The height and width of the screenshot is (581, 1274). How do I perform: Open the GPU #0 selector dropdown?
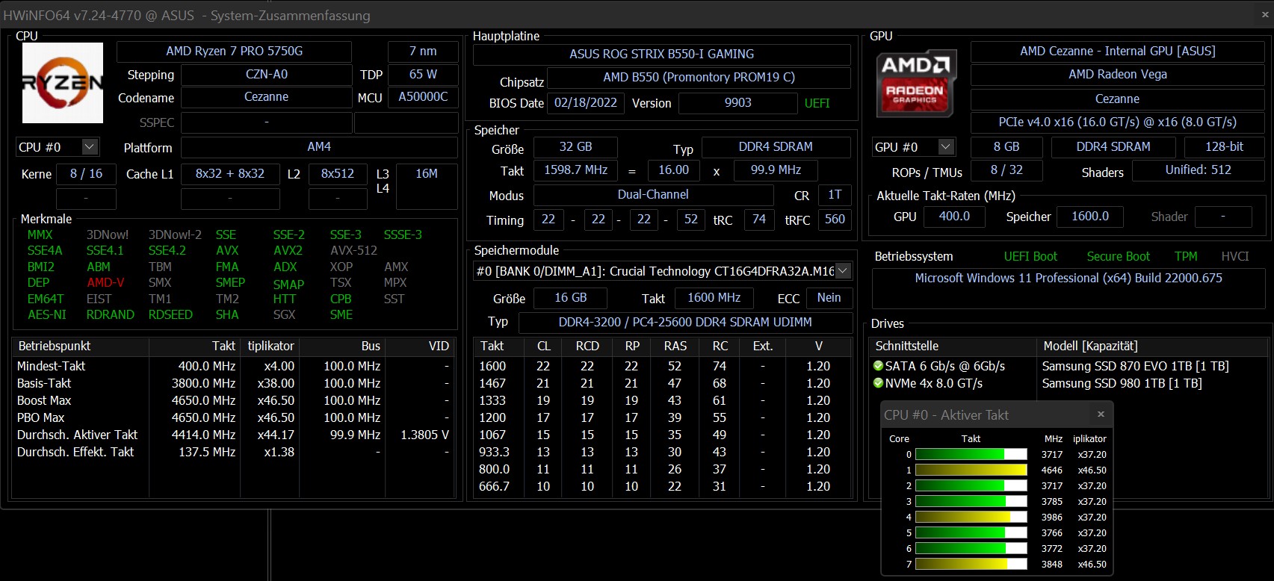946,147
